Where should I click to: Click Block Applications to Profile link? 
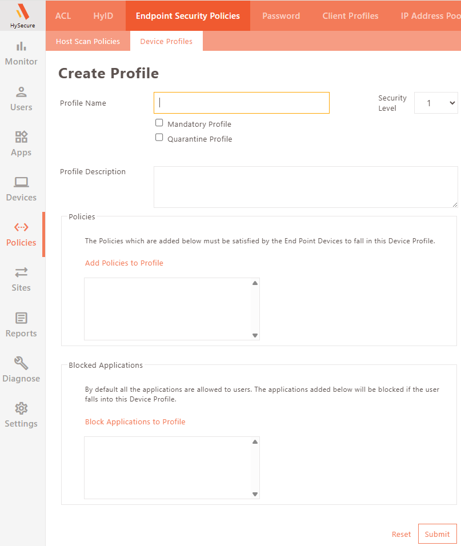[135, 421]
